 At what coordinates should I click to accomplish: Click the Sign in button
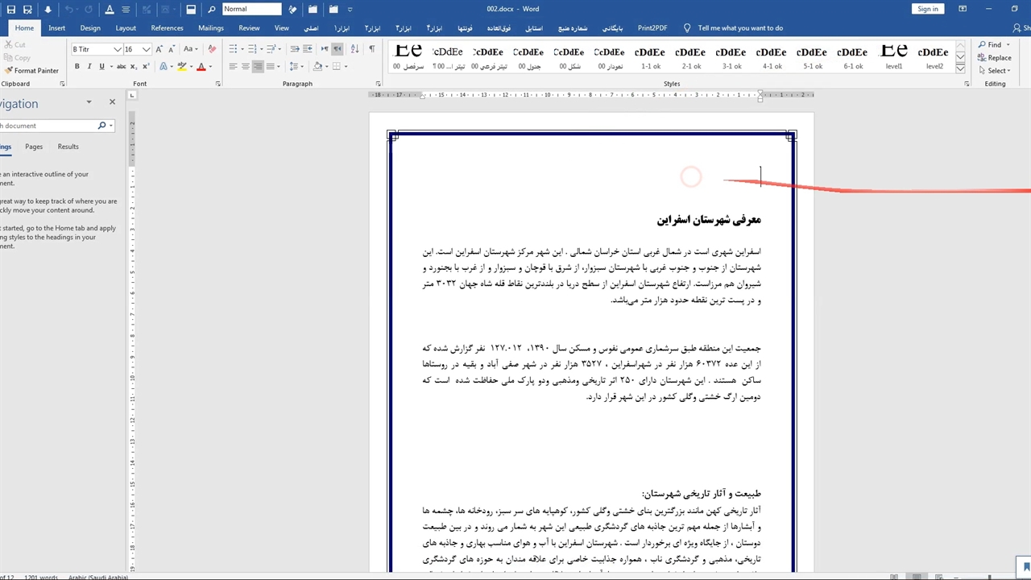(x=928, y=9)
